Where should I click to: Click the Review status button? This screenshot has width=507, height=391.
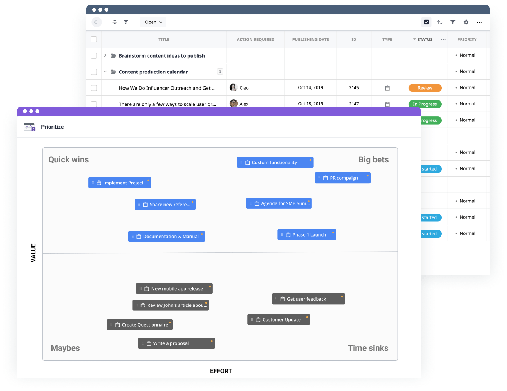[425, 87]
